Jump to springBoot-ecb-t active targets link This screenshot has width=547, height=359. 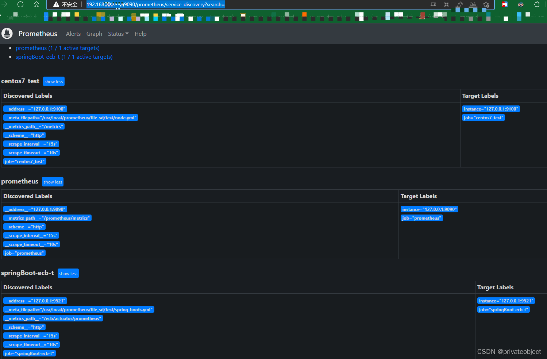click(64, 57)
